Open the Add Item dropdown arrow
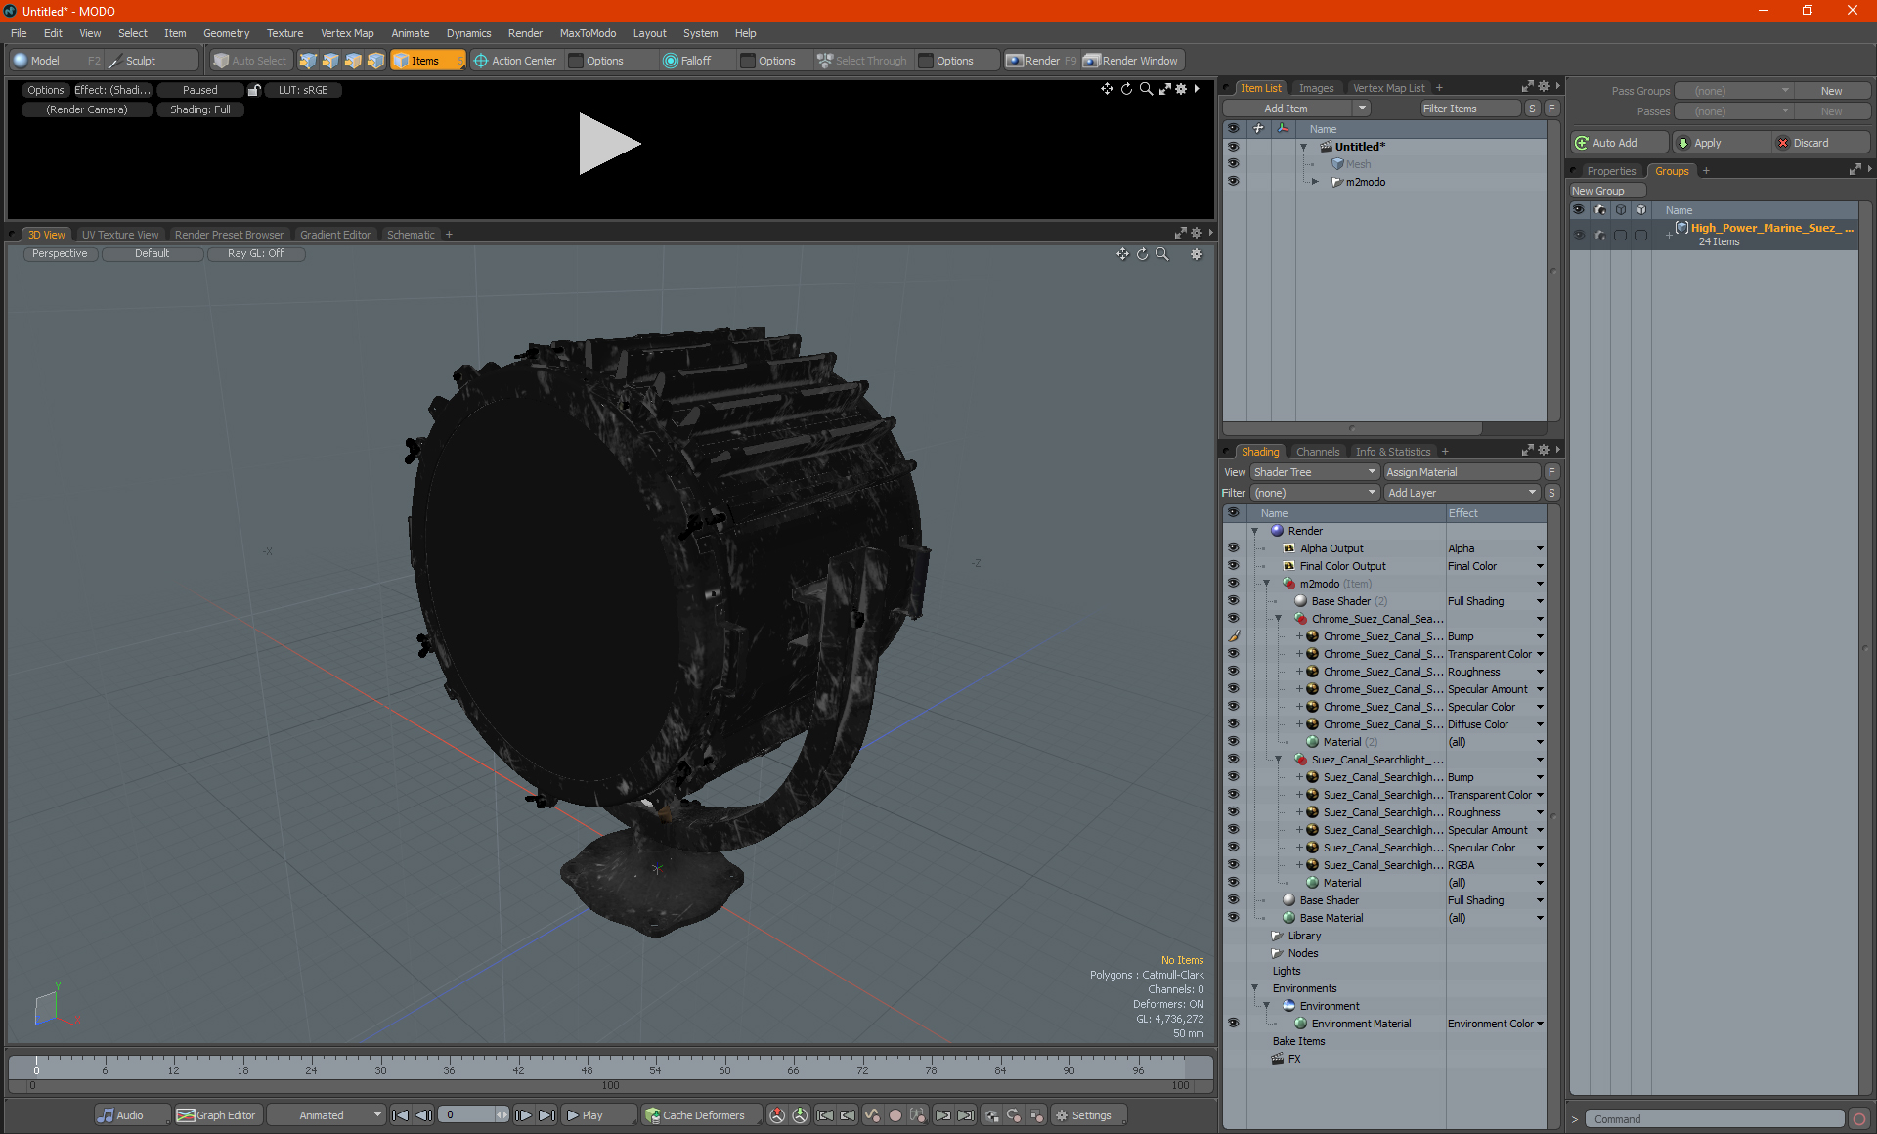Image resolution: width=1877 pixels, height=1134 pixels. pos(1362,109)
